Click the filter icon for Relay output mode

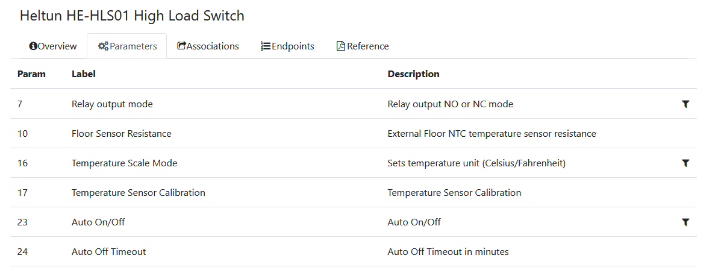pos(685,104)
